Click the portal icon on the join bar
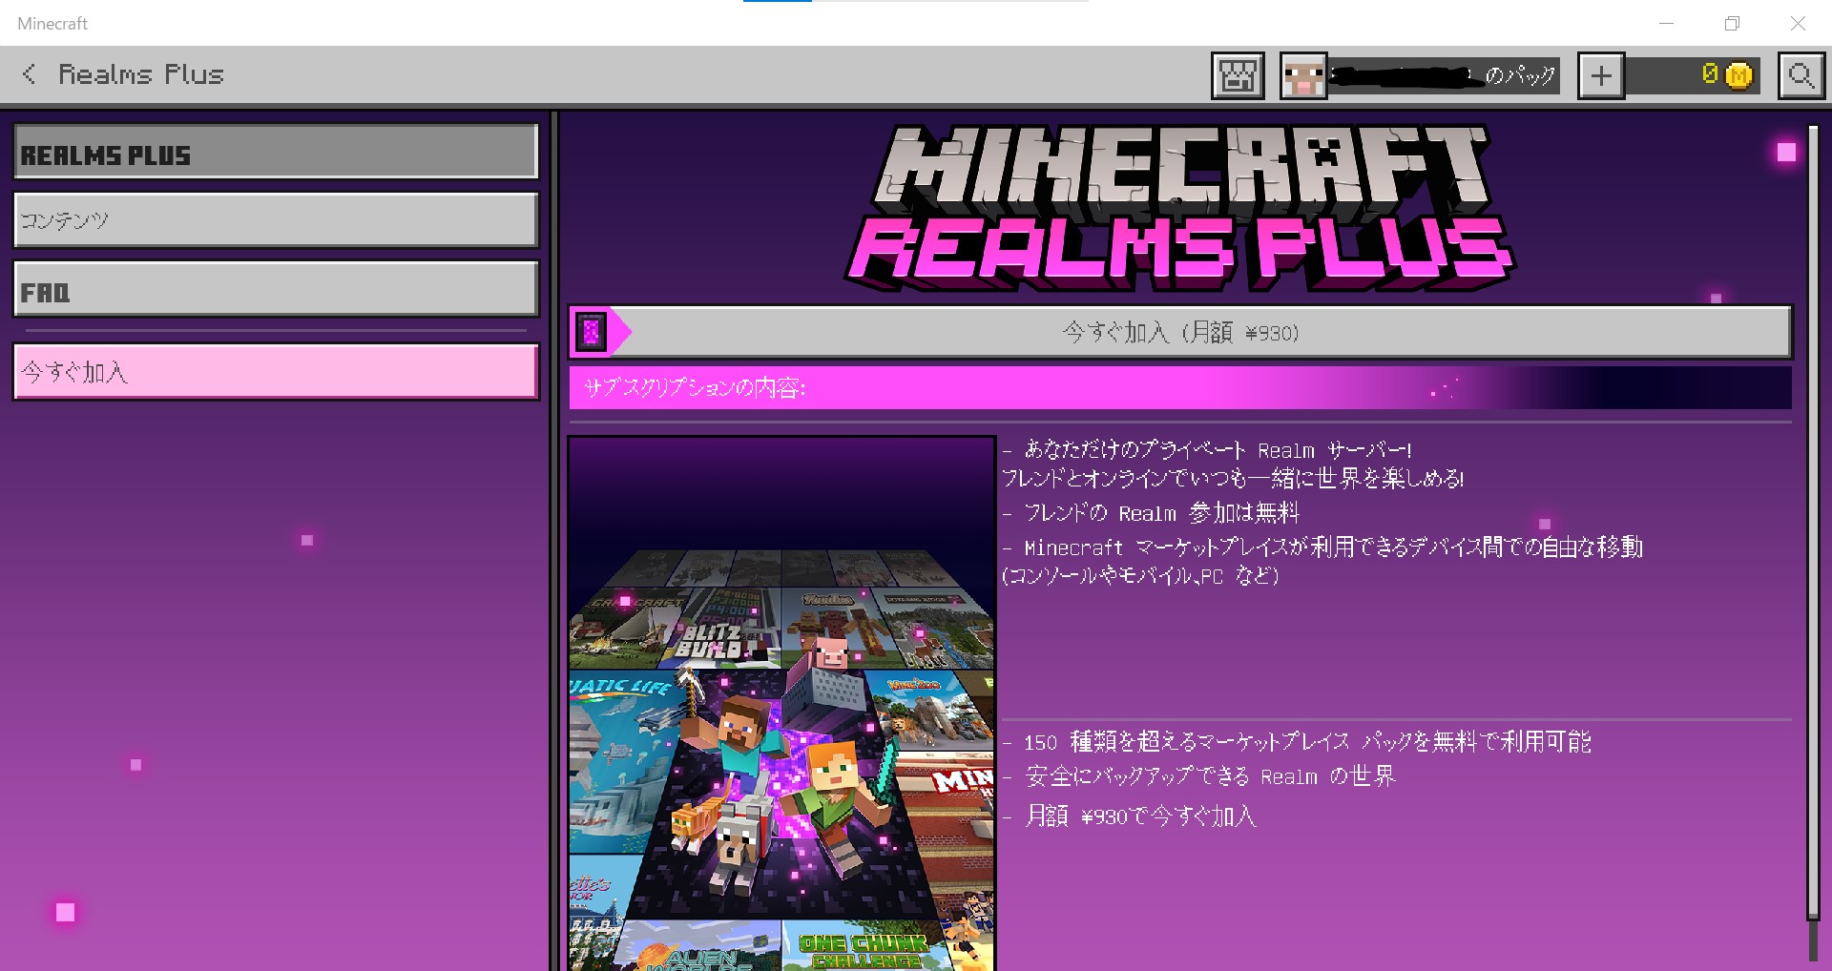This screenshot has height=971, width=1832. [592, 332]
